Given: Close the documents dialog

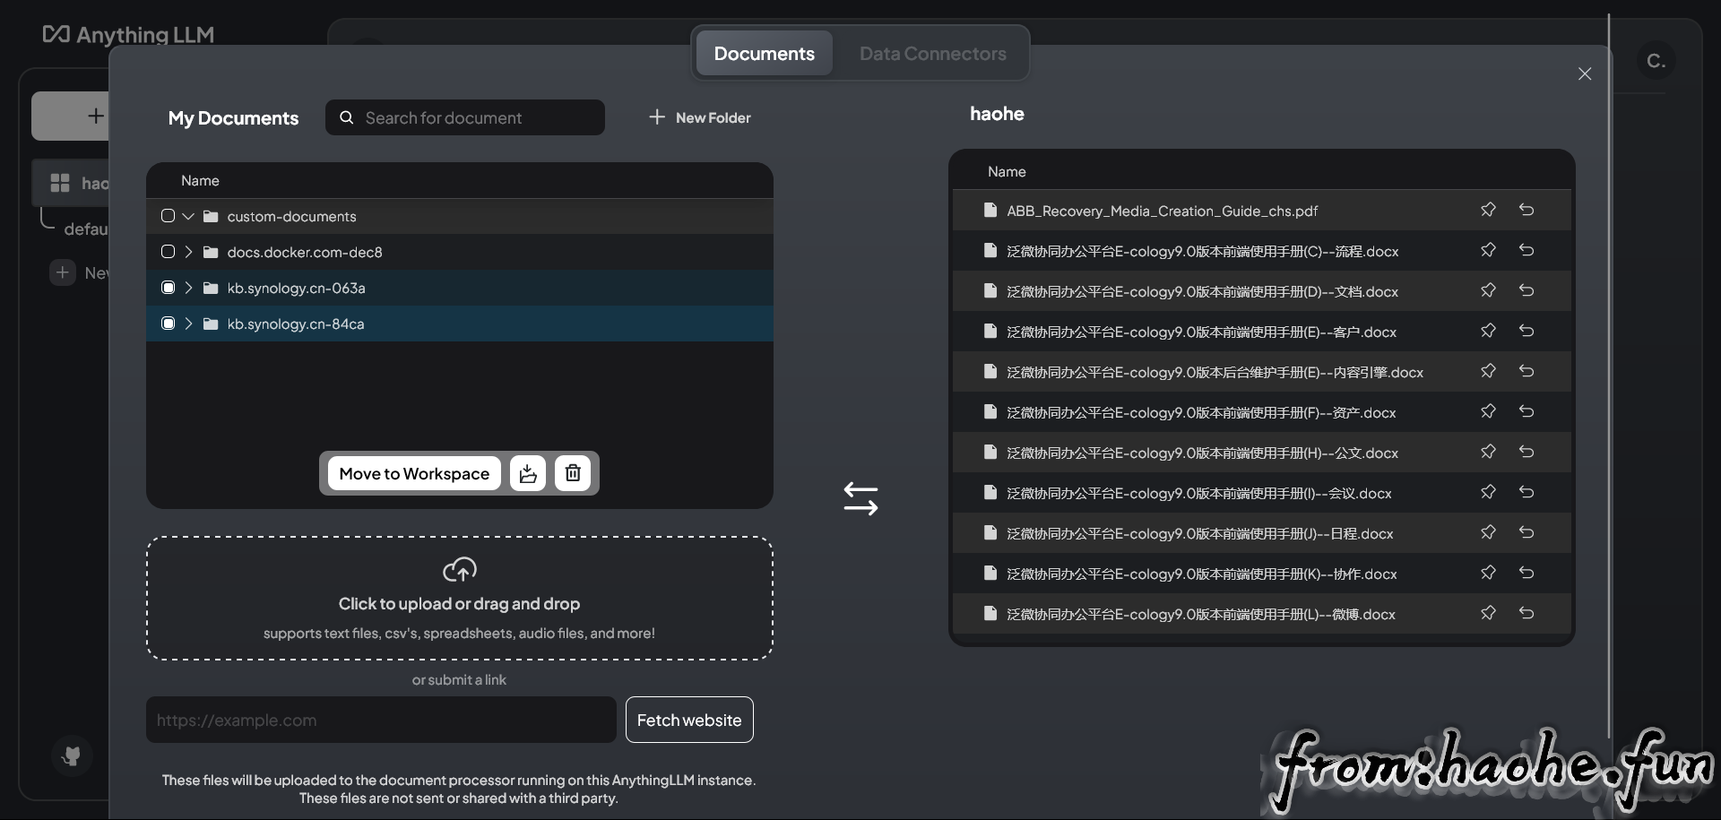Looking at the screenshot, I should point(1585,73).
